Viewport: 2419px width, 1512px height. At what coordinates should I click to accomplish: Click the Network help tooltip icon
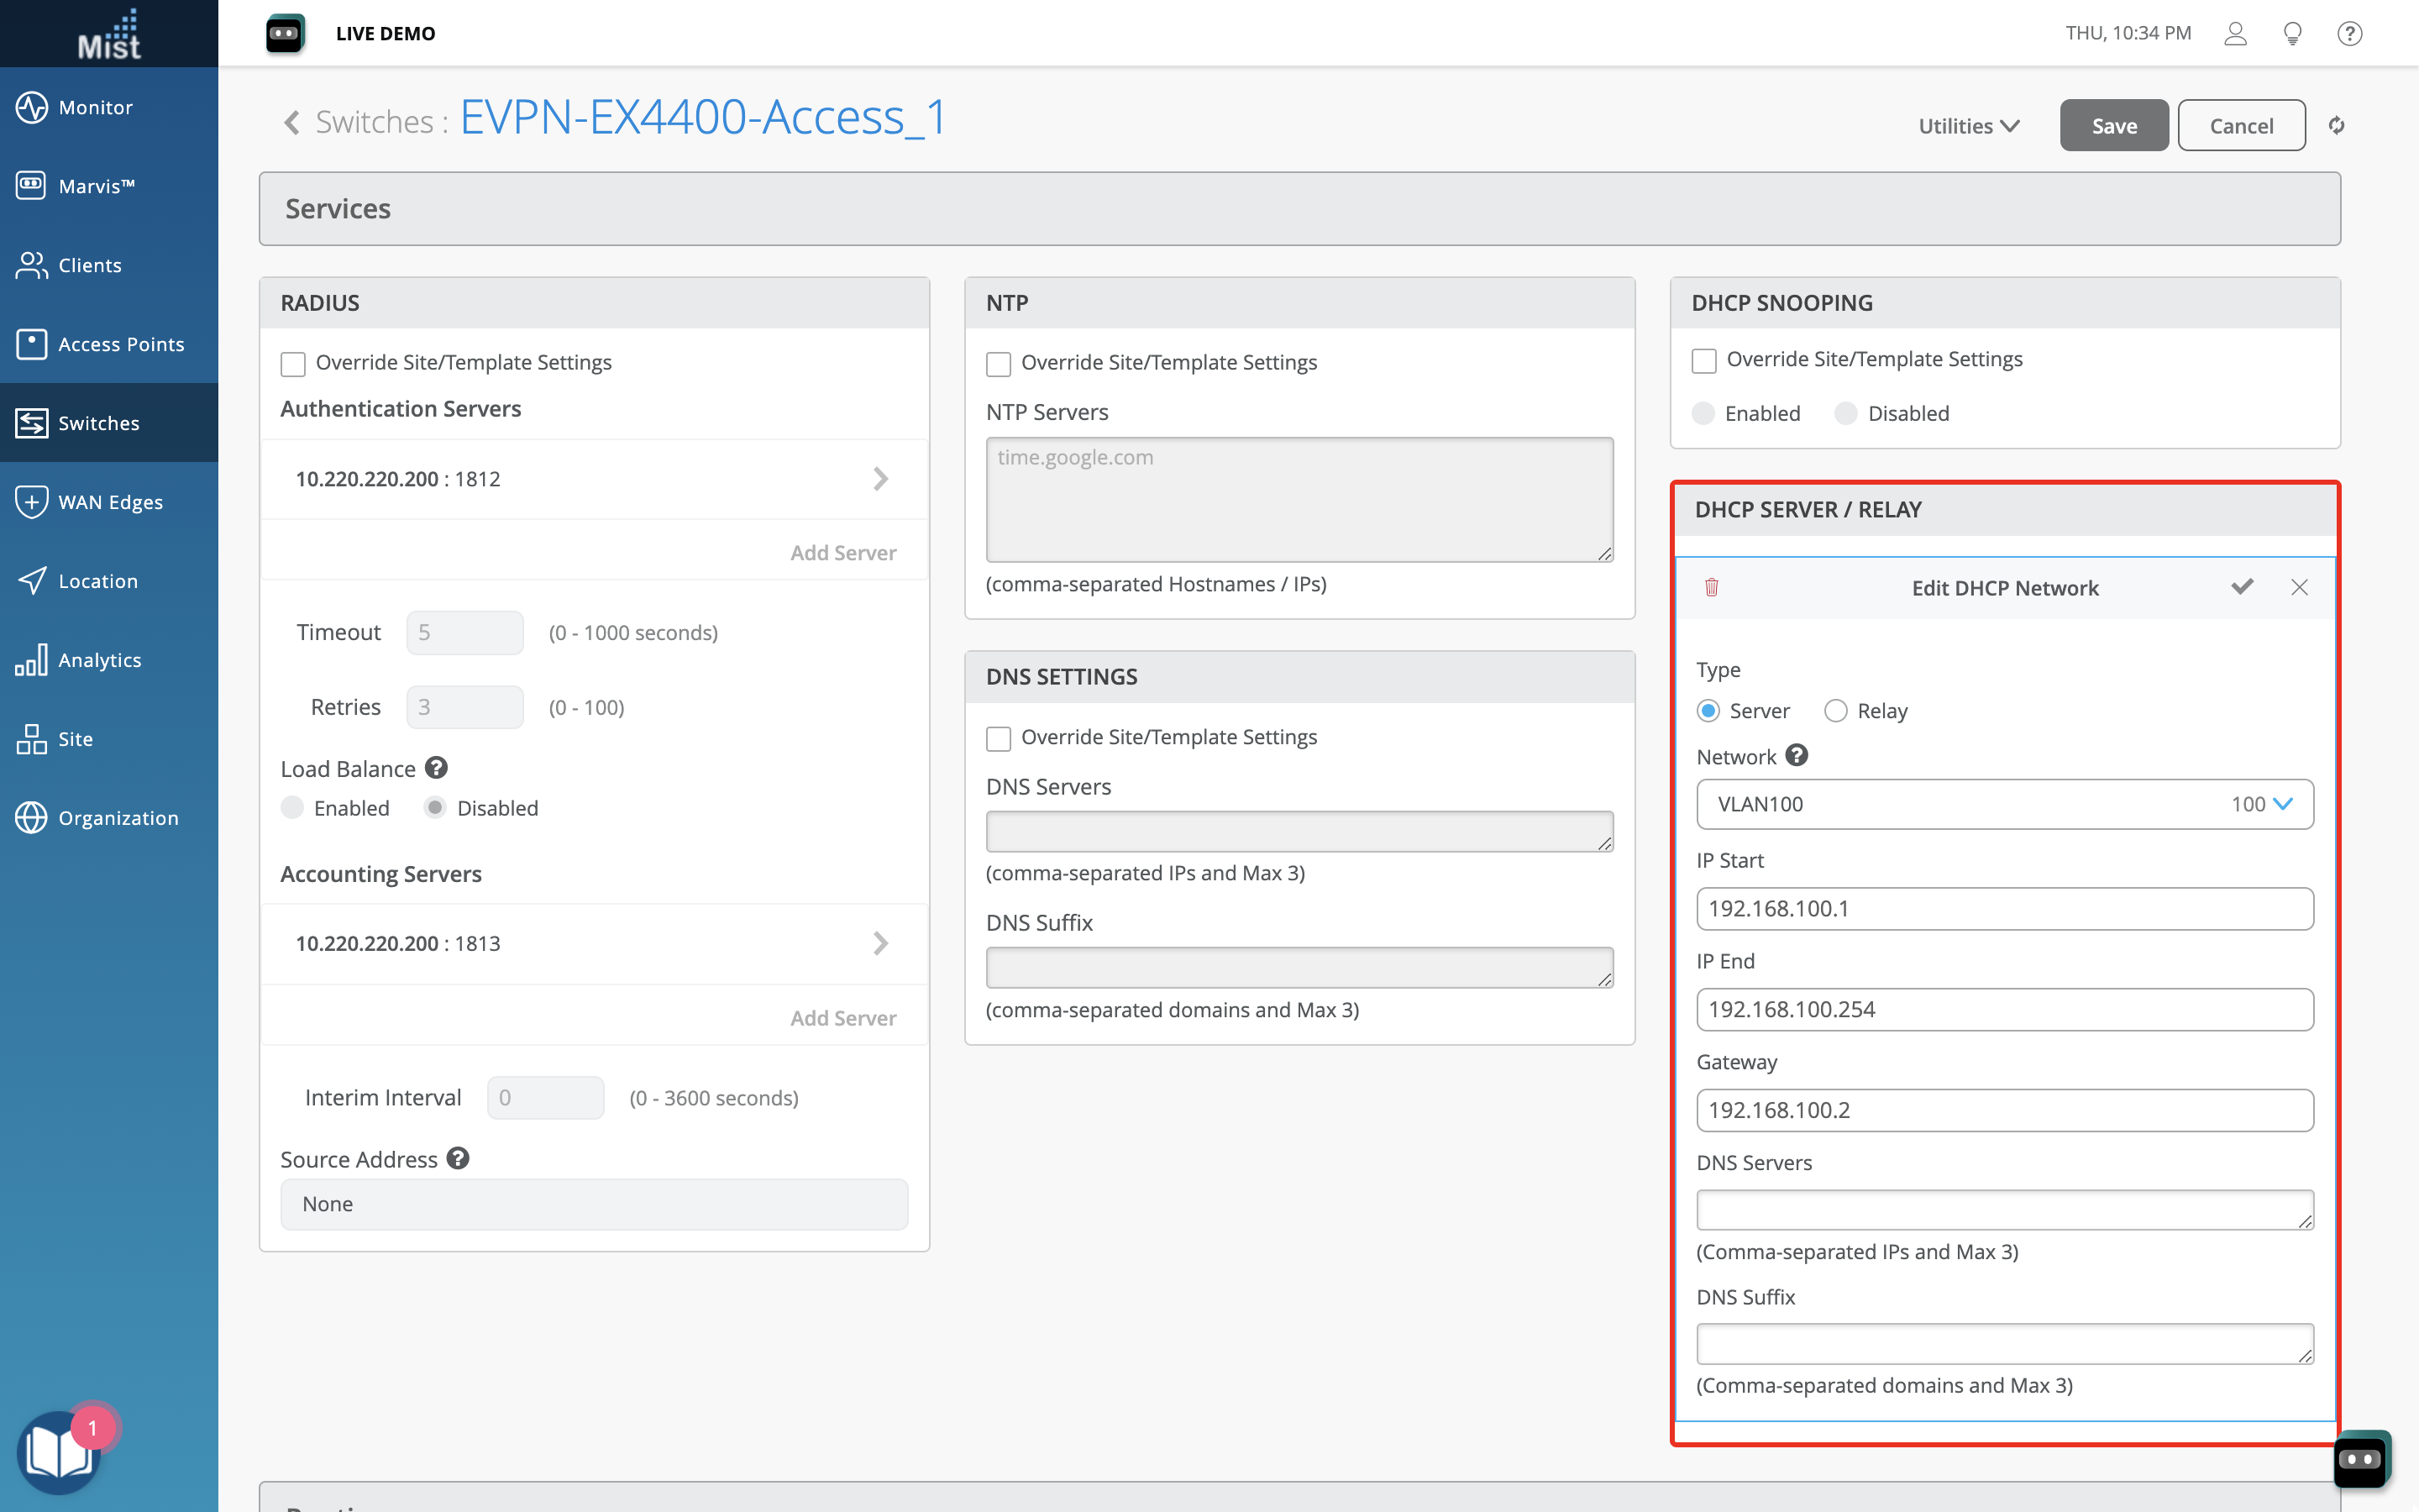1797,756
